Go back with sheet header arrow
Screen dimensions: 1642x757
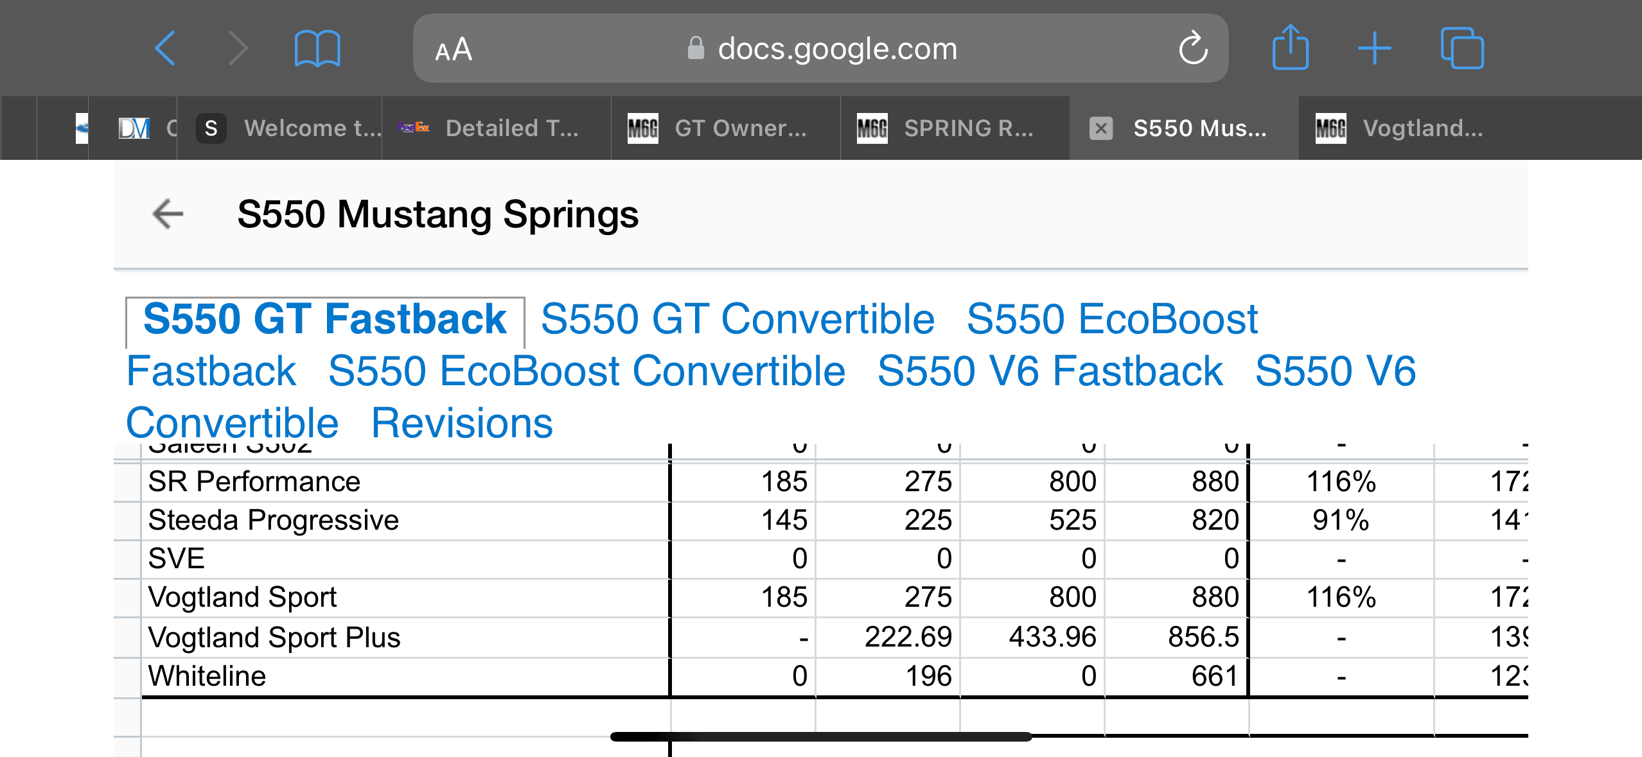pyautogui.click(x=168, y=214)
